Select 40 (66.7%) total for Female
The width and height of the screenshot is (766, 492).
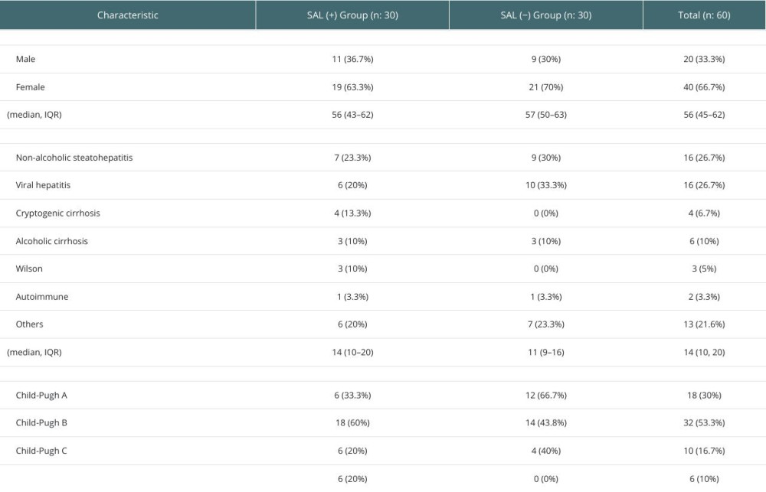(704, 87)
